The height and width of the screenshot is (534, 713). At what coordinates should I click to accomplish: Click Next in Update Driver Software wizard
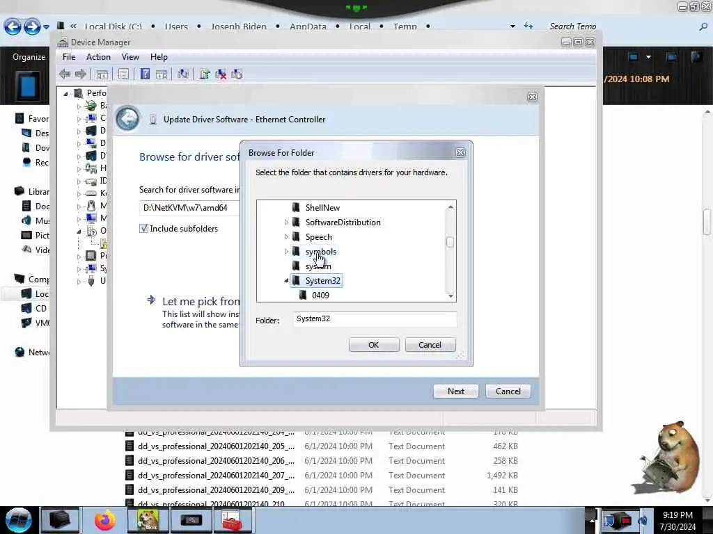click(455, 391)
